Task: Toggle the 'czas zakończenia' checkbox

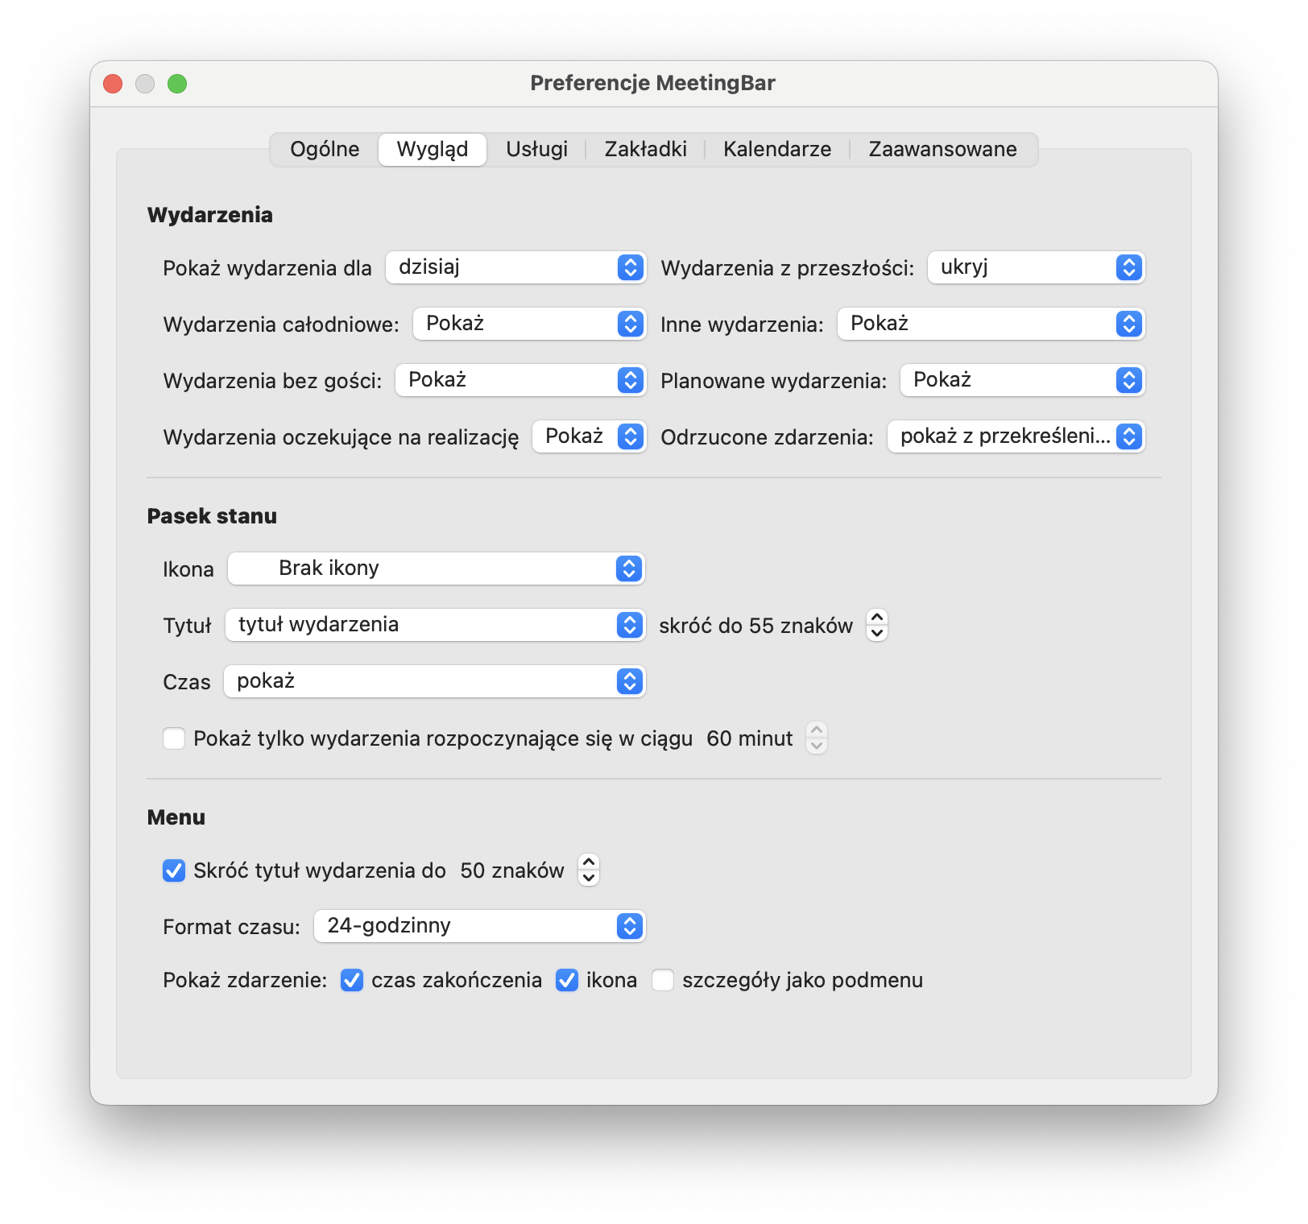Action: click(x=352, y=980)
